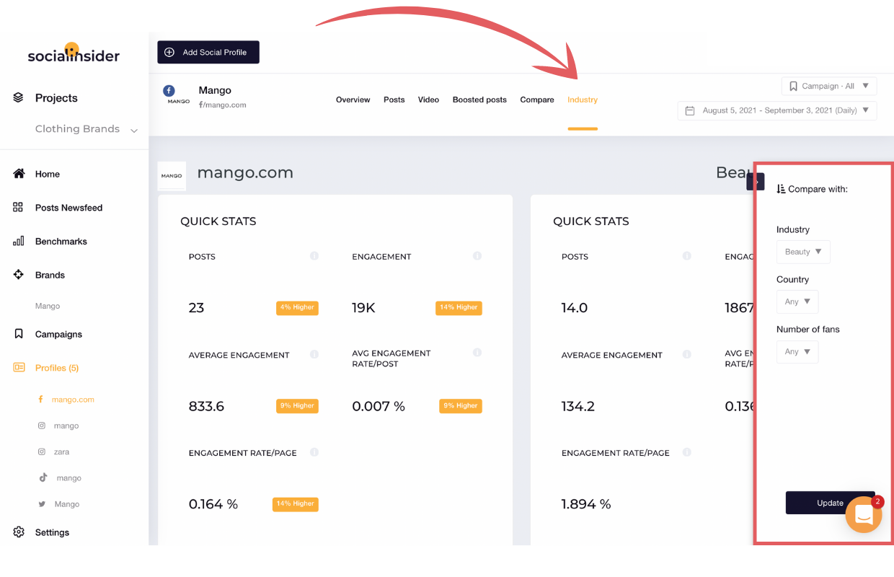Switch to the Boosted posts tab
The height and width of the screenshot is (577, 894).
tap(479, 100)
